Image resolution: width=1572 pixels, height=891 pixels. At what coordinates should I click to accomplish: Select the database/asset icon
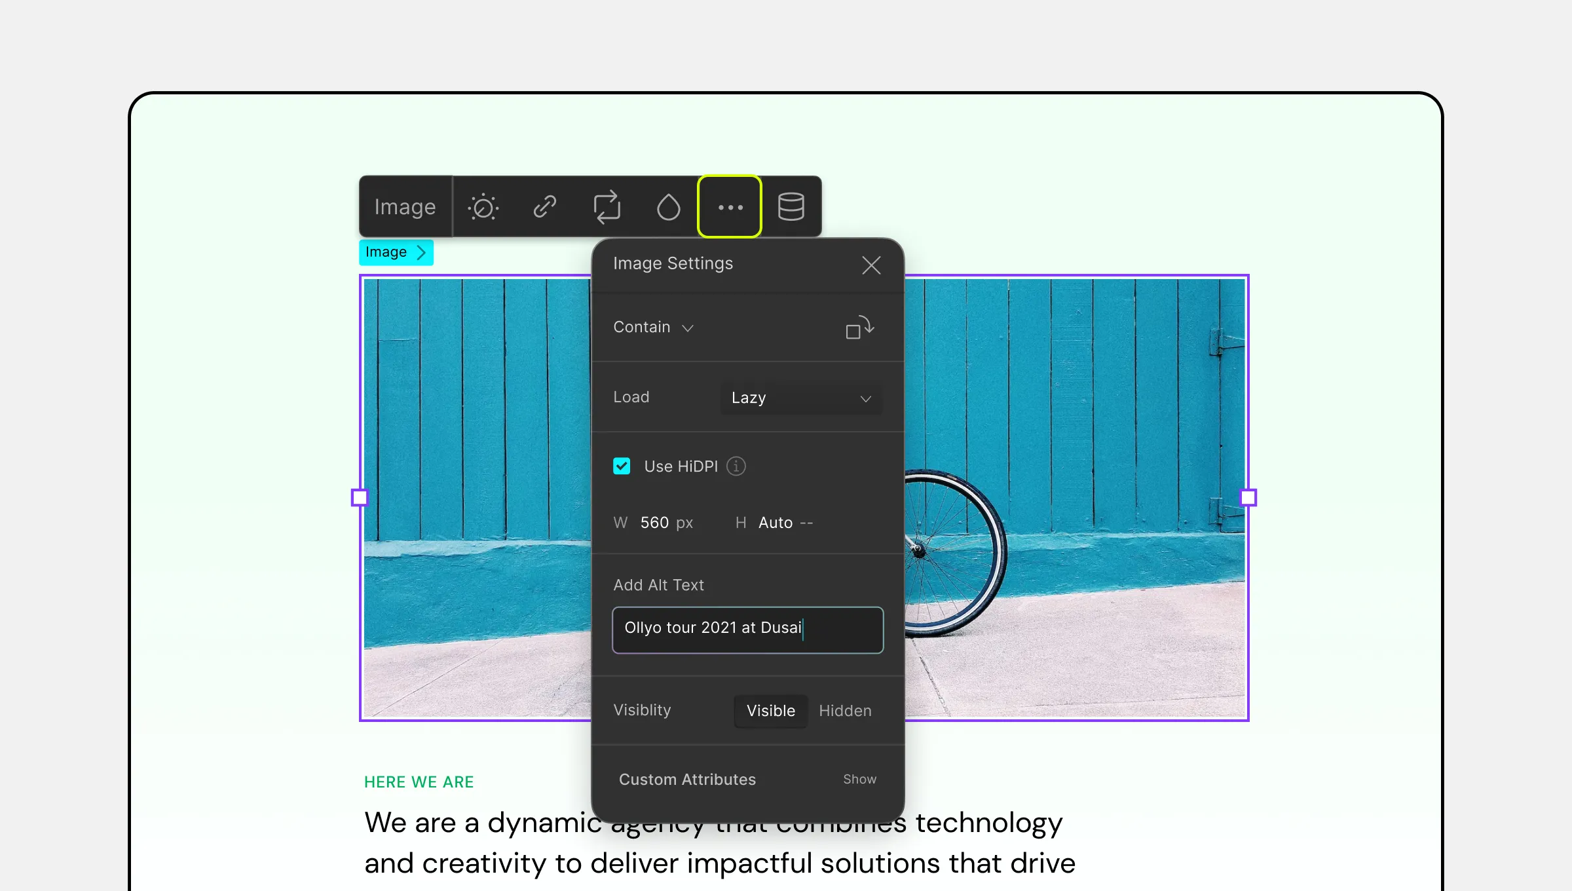[x=791, y=206]
